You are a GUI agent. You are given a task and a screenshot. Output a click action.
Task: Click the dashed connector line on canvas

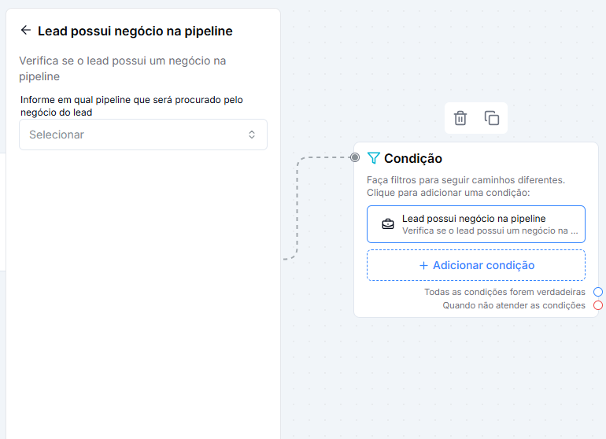point(297,208)
